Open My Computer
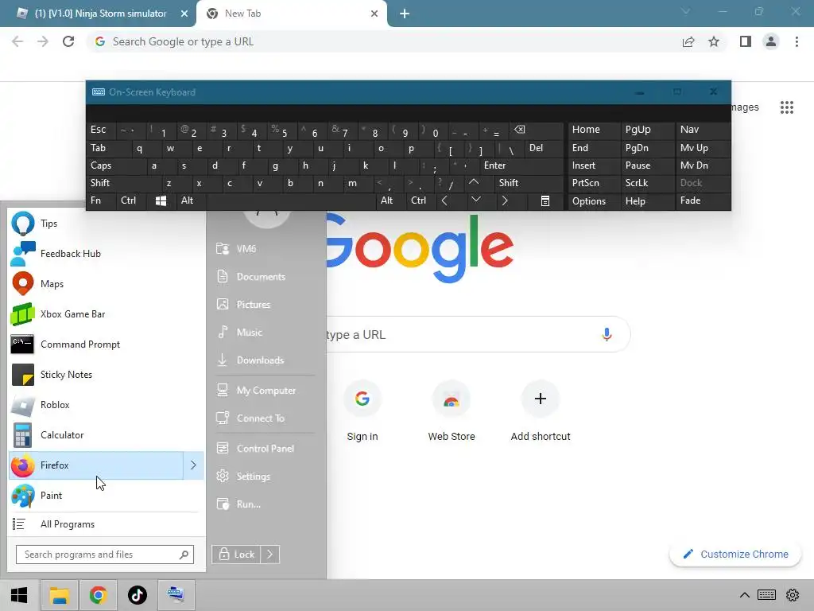 [265, 390]
